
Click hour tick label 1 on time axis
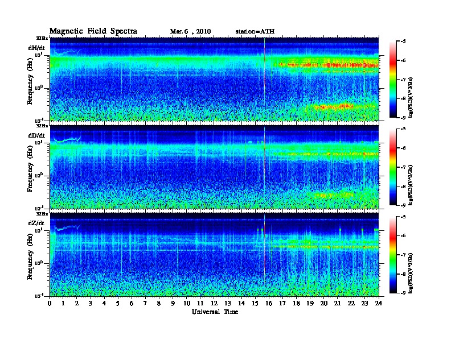click(x=63, y=303)
